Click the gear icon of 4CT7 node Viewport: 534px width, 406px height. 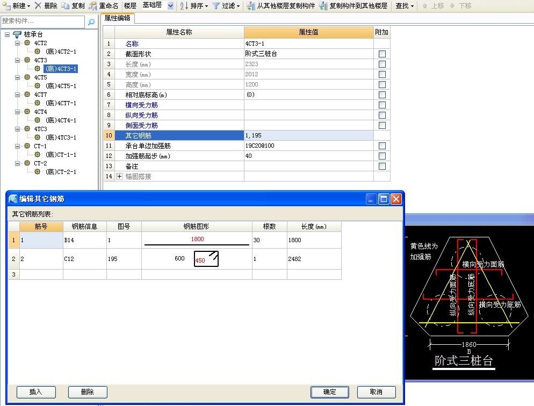[x=27, y=95]
